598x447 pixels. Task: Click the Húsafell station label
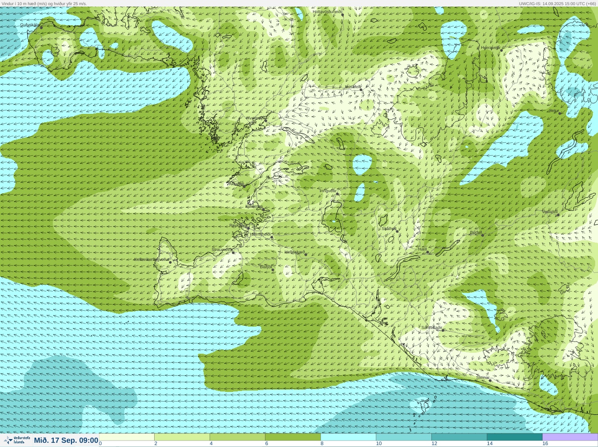[353, 87]
